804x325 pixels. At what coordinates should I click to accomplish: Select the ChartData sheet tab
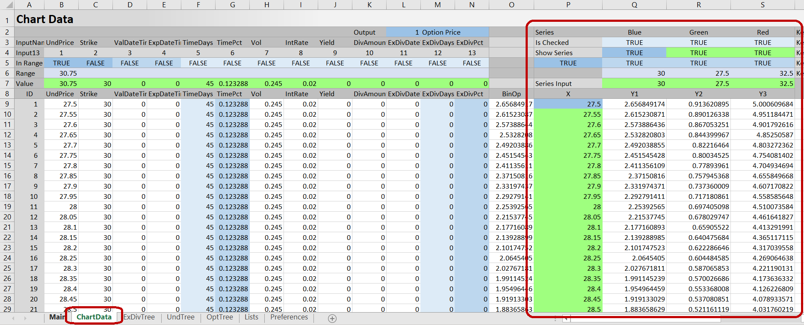(x=94, y=317)
